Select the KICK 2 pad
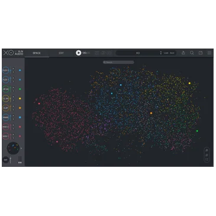216x216 pixels. 5,127
